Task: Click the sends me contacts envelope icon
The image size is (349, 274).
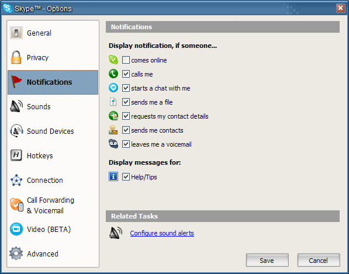Action: (x=113, y=130)
